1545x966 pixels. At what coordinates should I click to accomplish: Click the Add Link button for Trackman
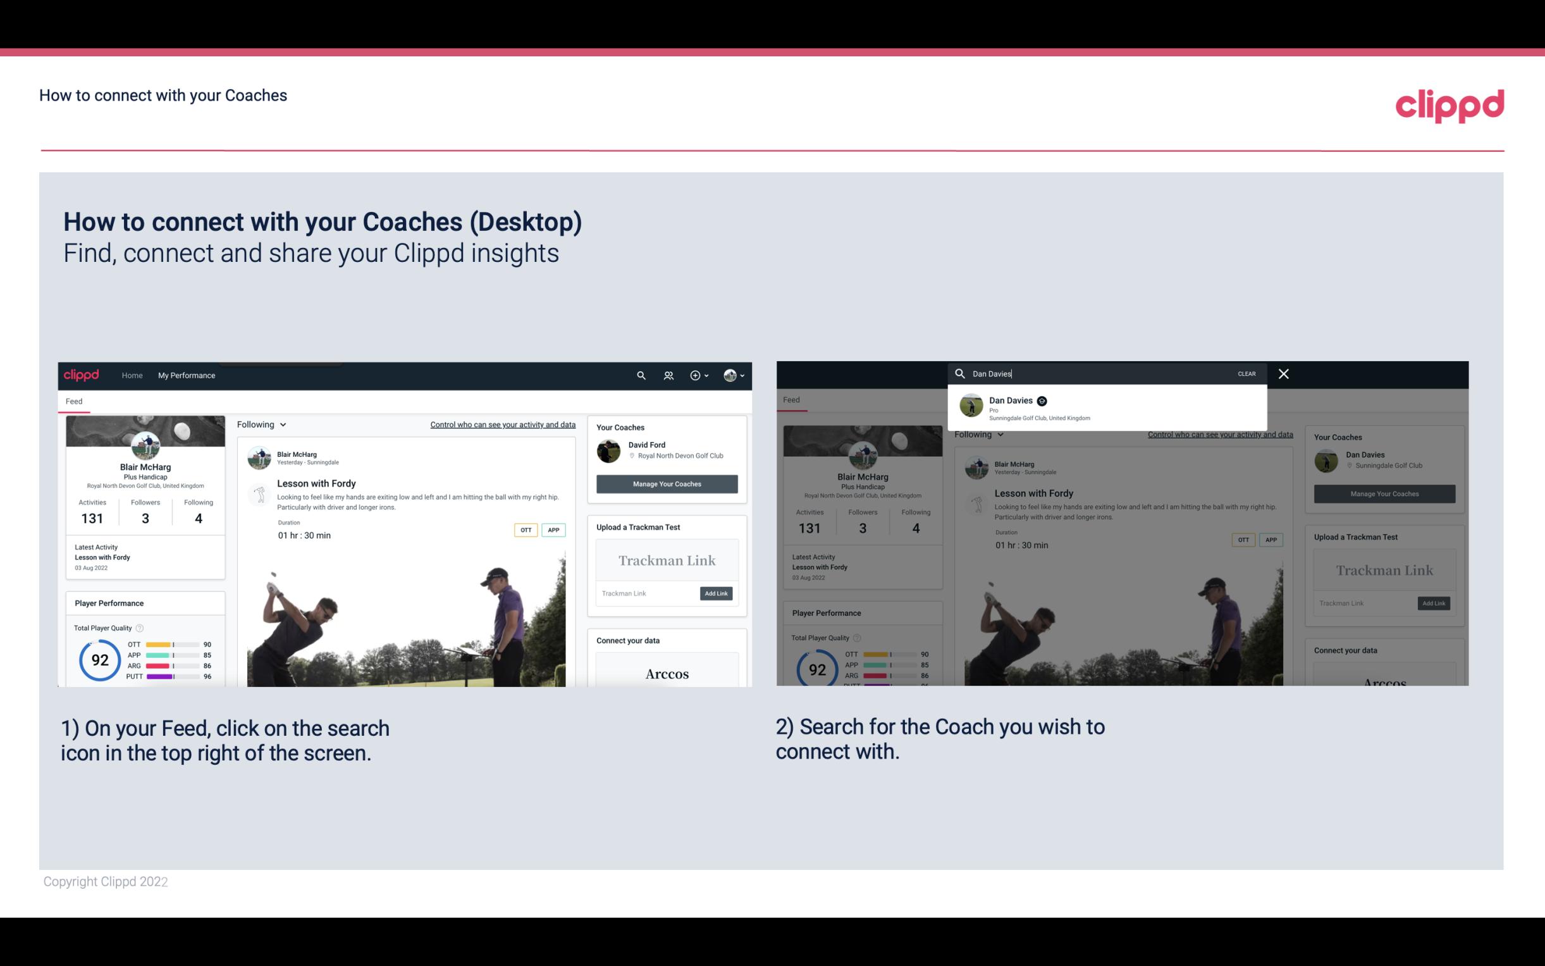click(x=717, y=593)
